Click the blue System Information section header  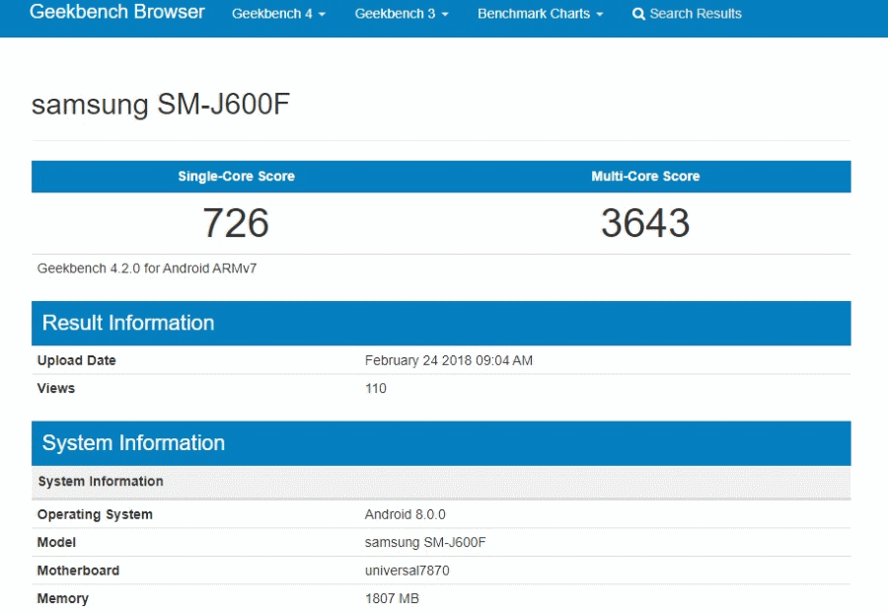pos(133,443)
